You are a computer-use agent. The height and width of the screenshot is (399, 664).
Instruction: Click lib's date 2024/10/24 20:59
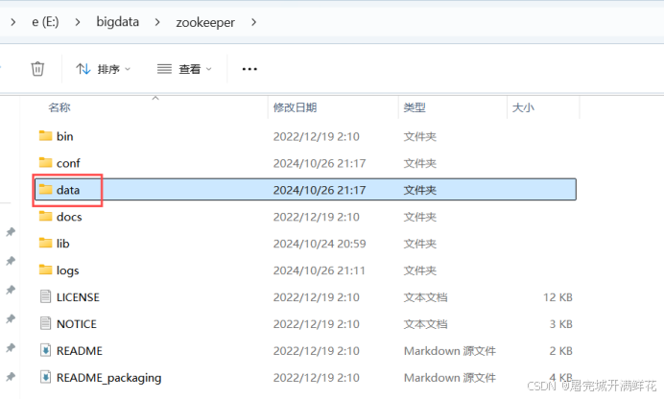(x=320, y=244)
